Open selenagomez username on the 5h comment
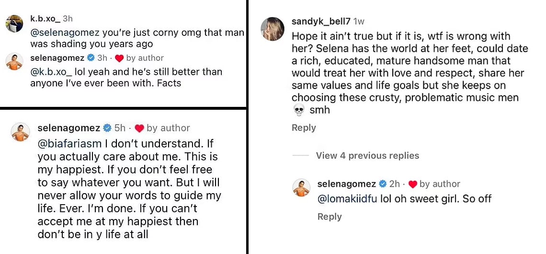Viewport: 546px width, 254px height. (x=68, y=128)
